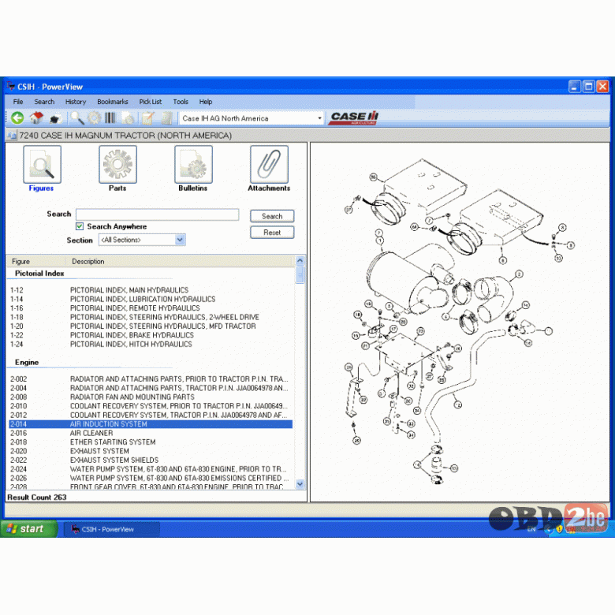Select row 2-020 Exhaust System

[151, 451]
